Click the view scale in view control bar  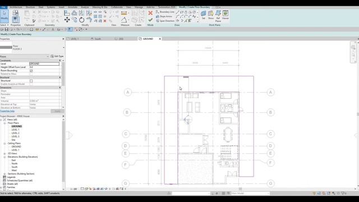coord(73,189)
